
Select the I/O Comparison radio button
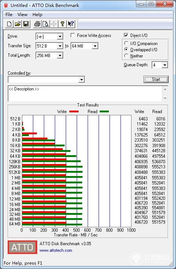click(x=126, y=43)
